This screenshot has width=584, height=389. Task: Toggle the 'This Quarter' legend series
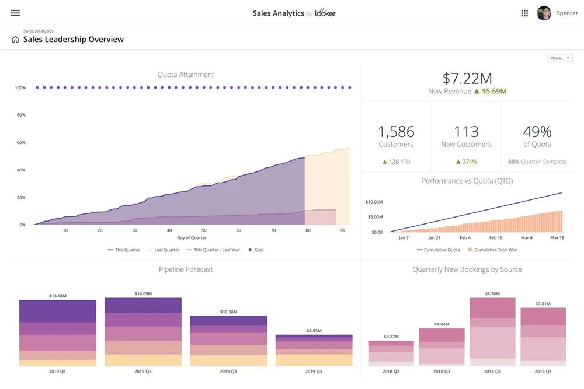(126, 250)
